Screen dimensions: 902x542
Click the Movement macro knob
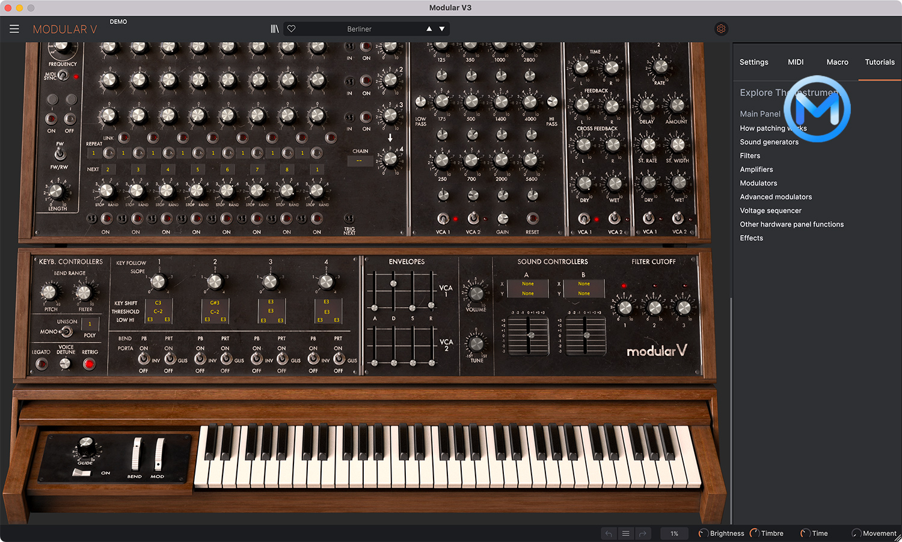coord(856,534)
